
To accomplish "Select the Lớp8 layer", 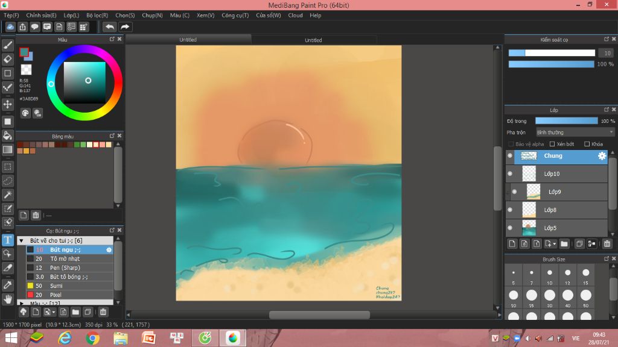I will [557, 210].
